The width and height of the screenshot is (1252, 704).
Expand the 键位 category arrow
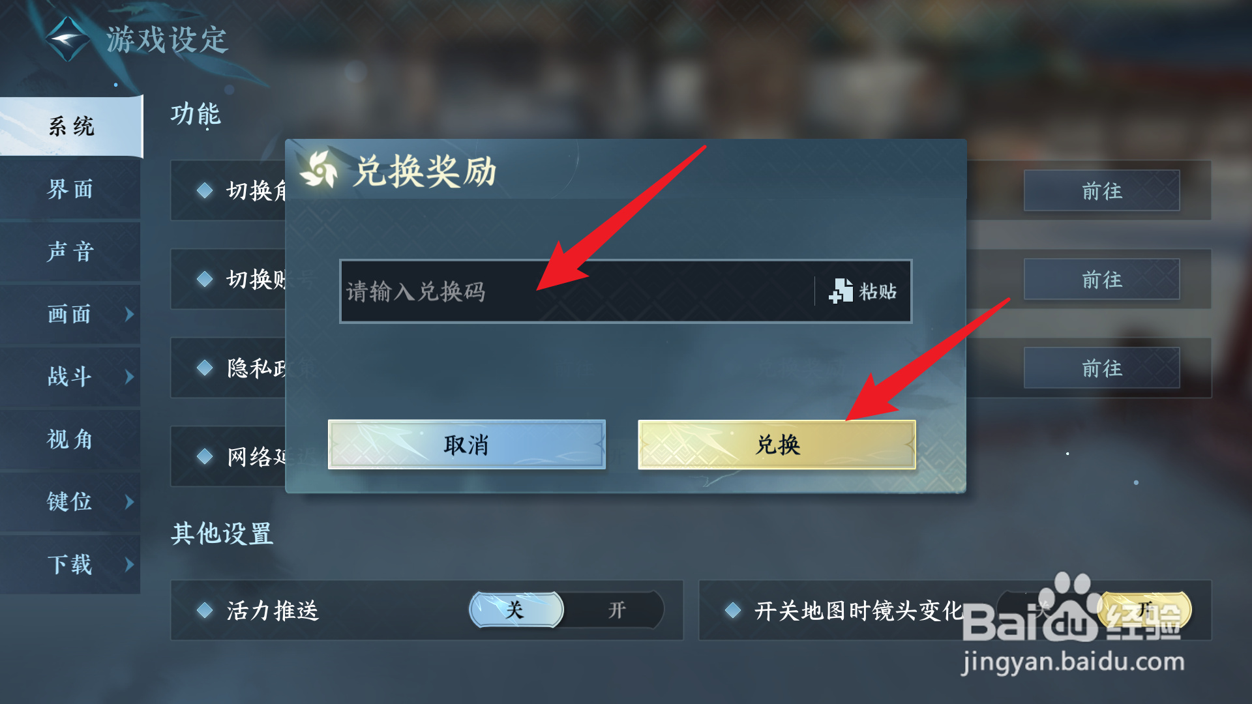129,502
